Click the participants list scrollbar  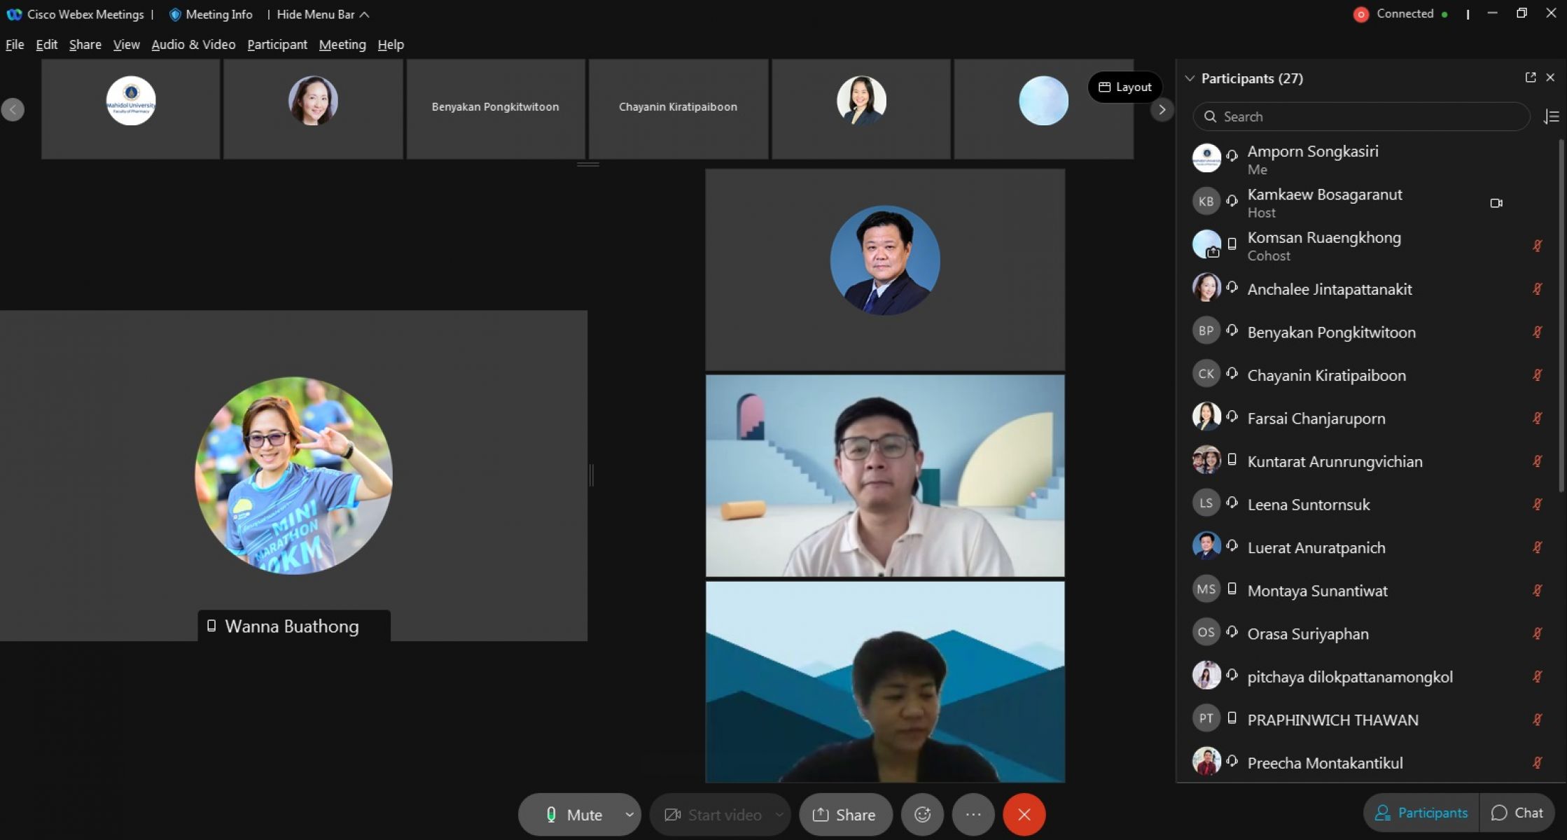[x=1562, y=315]
